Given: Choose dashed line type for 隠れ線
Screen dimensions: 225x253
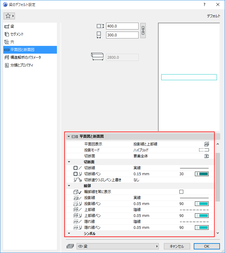Looking at the screenshot, I should point(194,222).
